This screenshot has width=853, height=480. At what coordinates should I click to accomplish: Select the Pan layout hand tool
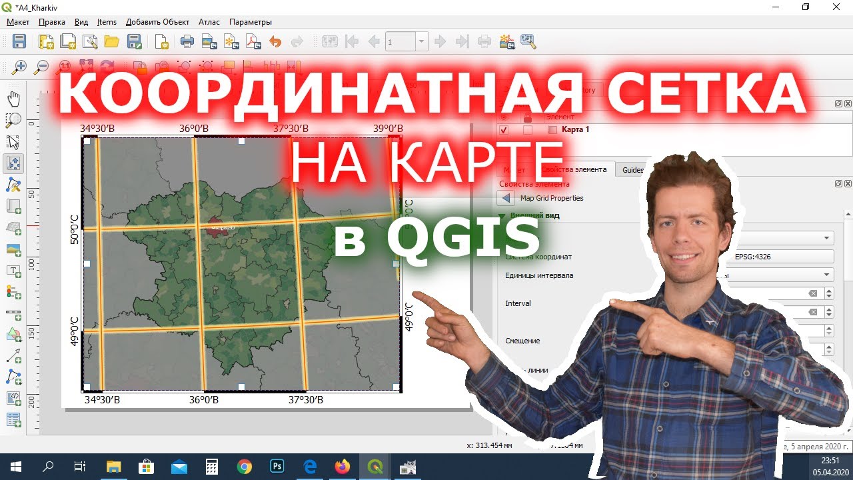tap(13, 99)
